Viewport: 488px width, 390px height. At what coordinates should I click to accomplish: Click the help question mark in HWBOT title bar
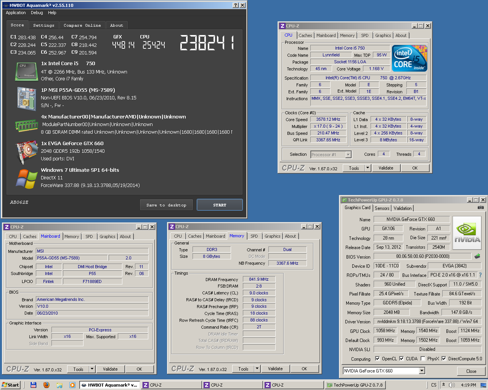[x=236, y=5]
